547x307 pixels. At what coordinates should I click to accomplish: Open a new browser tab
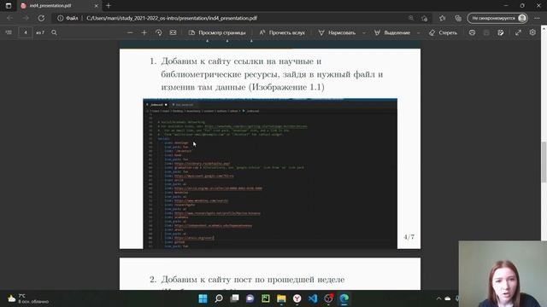pos(109,6)
